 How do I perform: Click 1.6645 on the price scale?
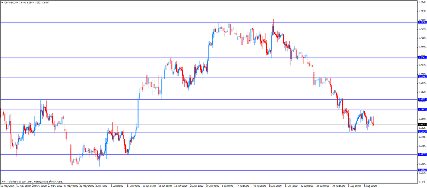(x=421, y=182)
